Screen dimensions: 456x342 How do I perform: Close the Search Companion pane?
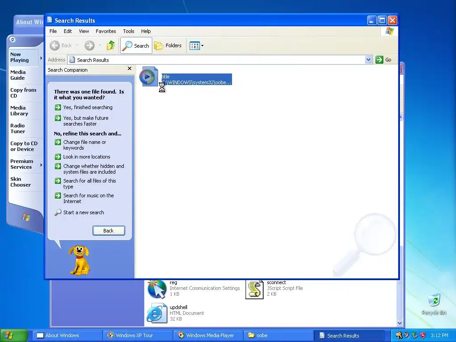(x=130, y=69)
